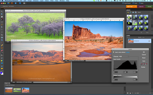This screenshot has height=95, width=153.
Task: Switch to the SHARE tab
Action: [x=149, y=7]
